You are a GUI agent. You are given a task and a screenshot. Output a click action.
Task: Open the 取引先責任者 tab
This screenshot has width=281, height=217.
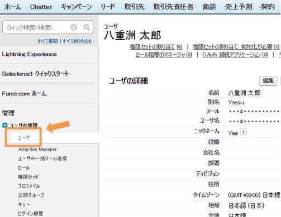coord(173,7)
